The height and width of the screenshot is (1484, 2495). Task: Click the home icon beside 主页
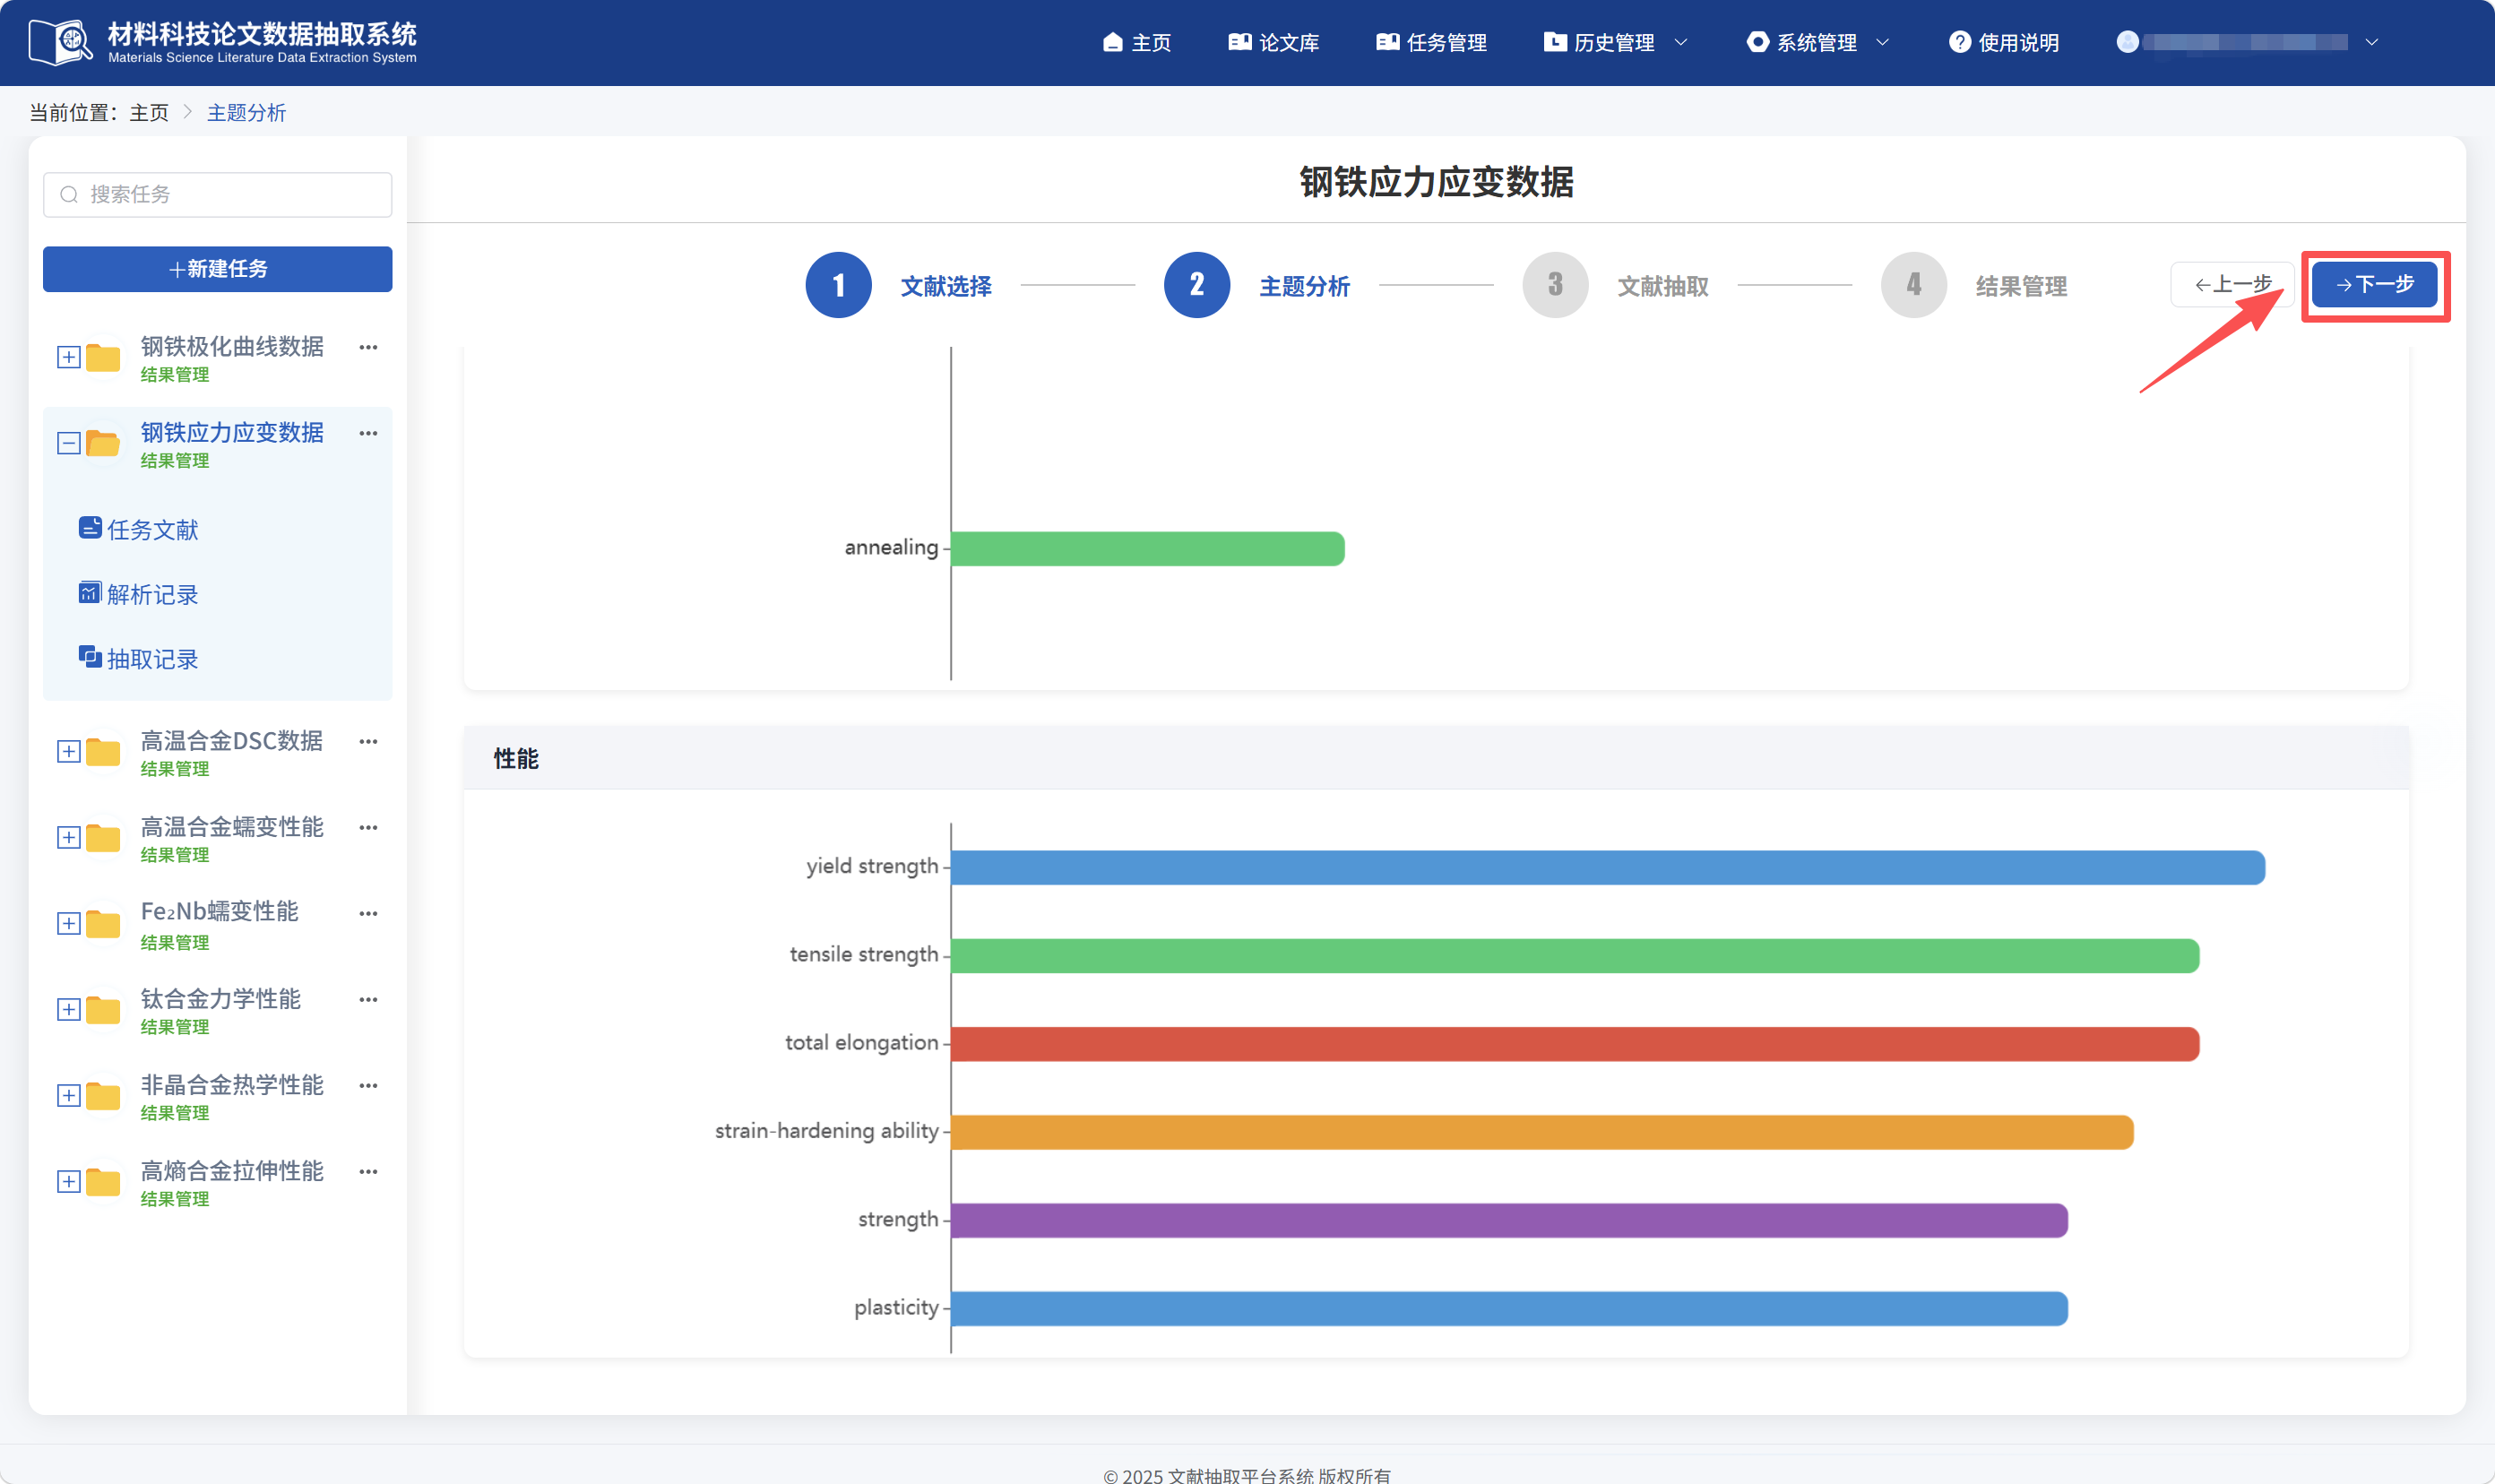1112,42
